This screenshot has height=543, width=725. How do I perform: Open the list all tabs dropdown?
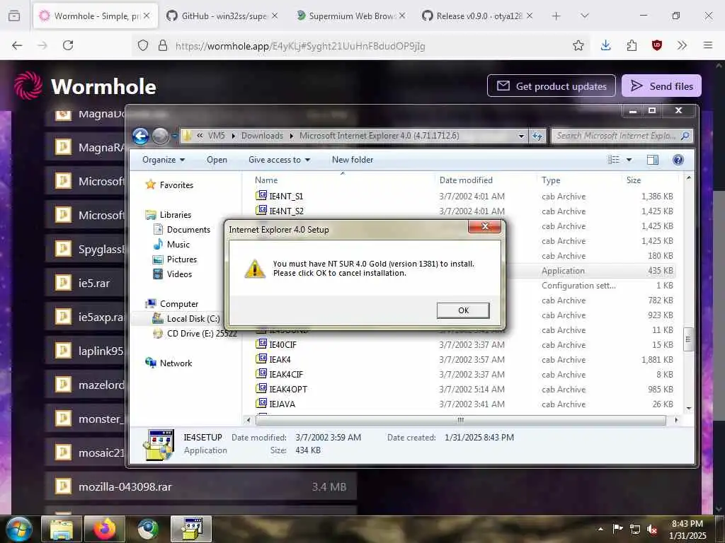pos(585,16)
